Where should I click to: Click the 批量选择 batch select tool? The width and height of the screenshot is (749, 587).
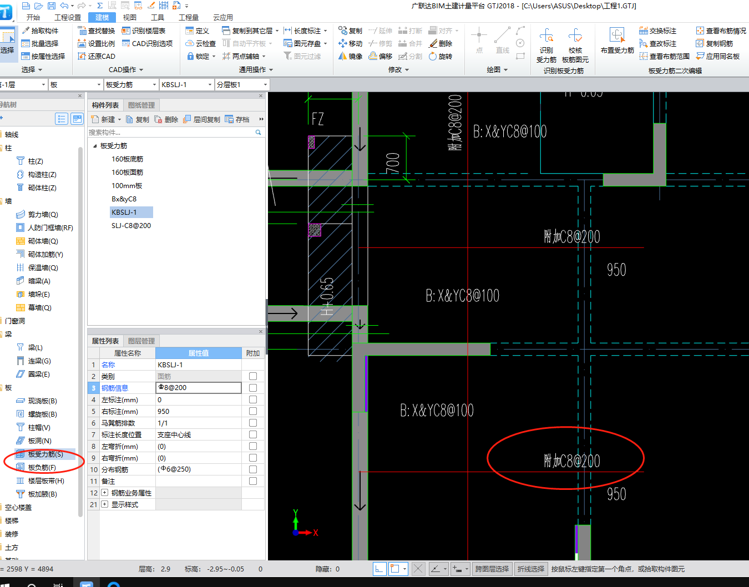pos(40,43)
